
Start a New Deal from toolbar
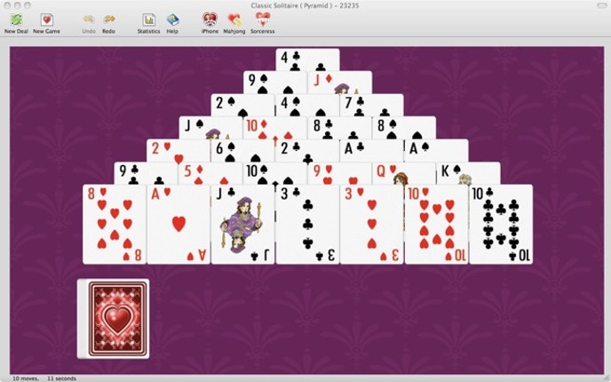click(x=16, y=23)
